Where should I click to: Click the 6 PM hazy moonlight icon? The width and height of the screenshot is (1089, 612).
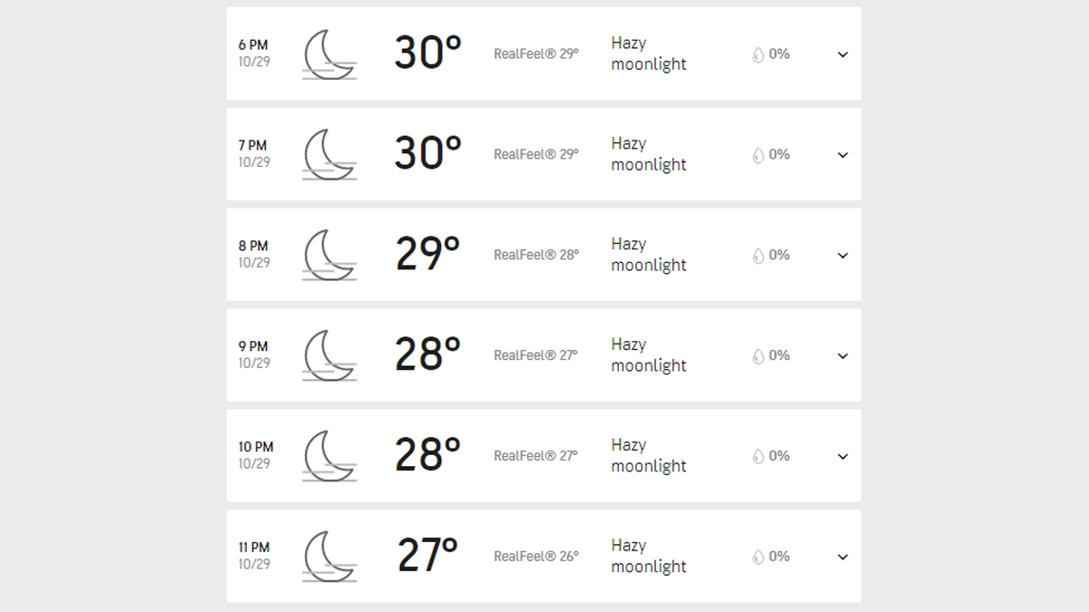(x=329, y=54)
